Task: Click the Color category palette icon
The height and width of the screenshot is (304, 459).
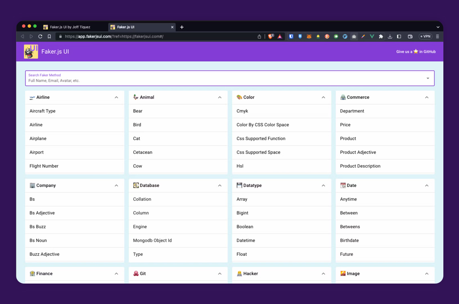Action: coord(239,97)
